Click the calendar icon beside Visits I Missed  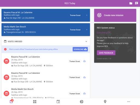(x=5, y=41)
